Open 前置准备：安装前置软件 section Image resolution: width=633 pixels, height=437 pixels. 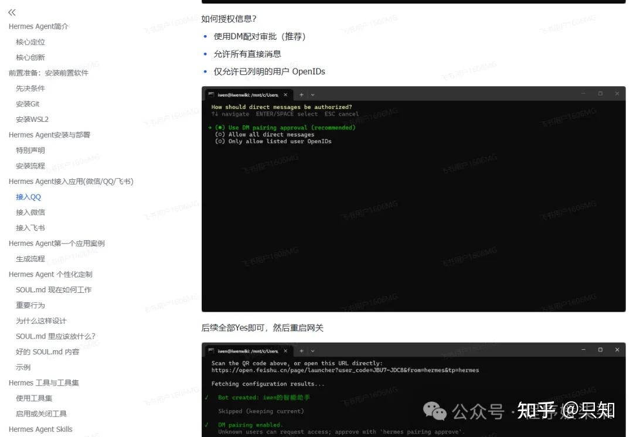pyautogui.click(x=49, y=73)
